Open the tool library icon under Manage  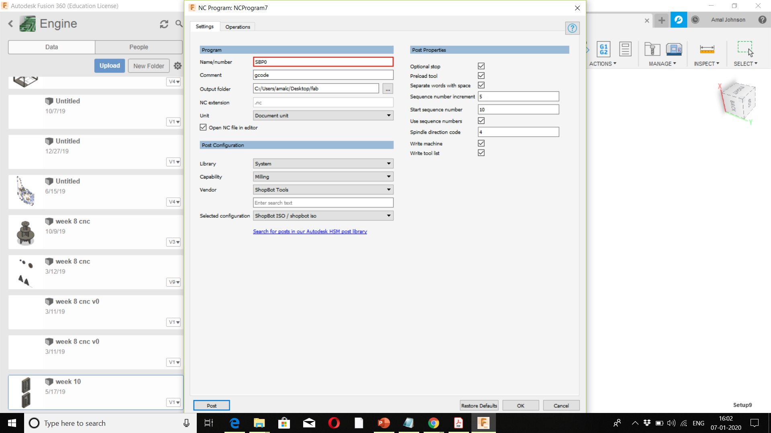tap(652, 49)
